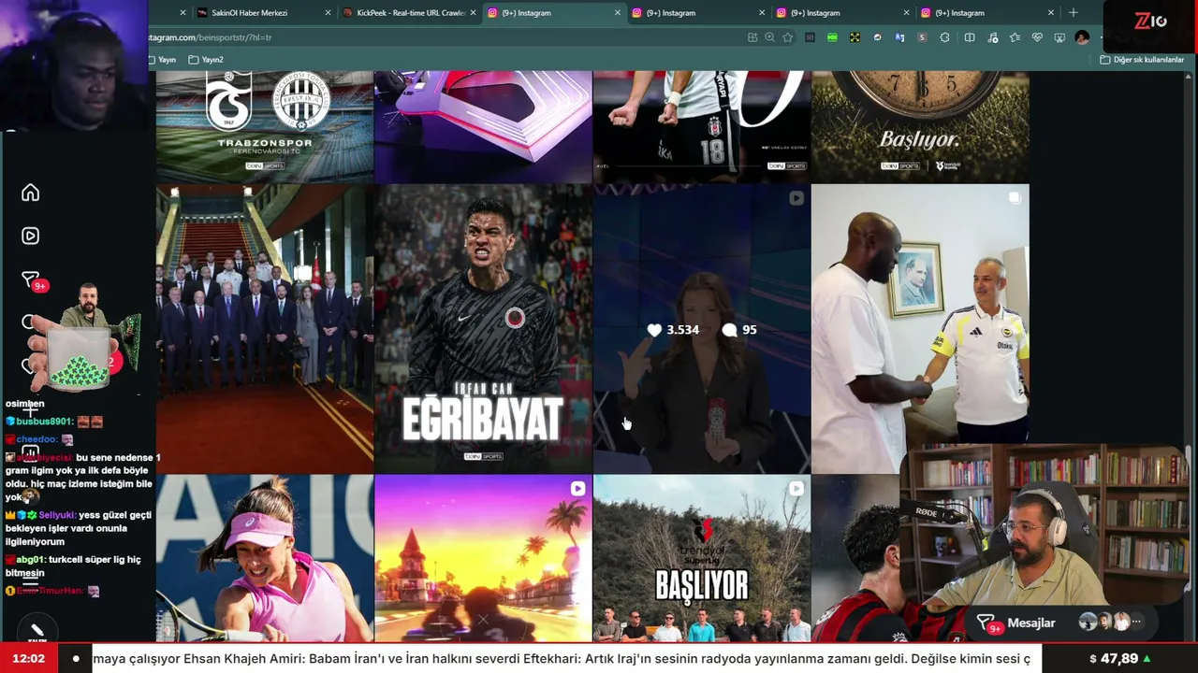This screenshot has height=673, width=1198.
Task: Click the browser zoom magnifier icon
Action: [769, 37]
